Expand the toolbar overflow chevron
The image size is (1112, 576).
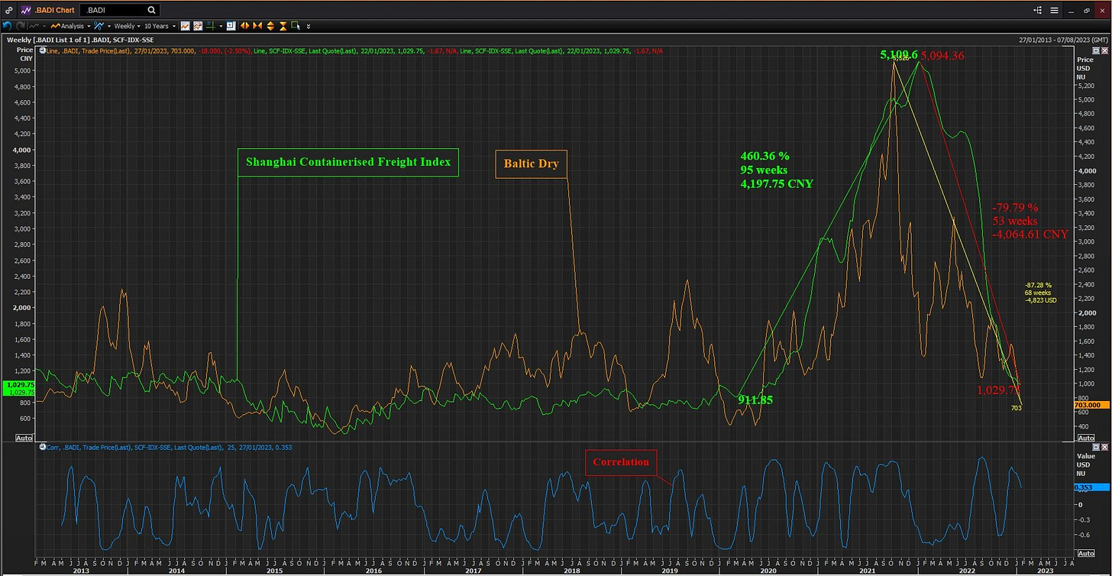point(309,27)
